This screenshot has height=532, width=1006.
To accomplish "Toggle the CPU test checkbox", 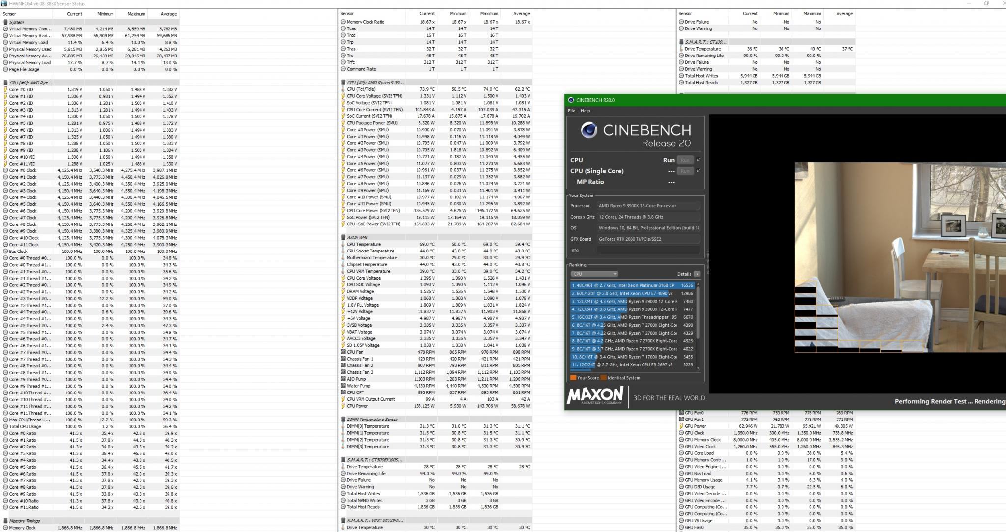I will pyautogui.click(x=699, y=160).
